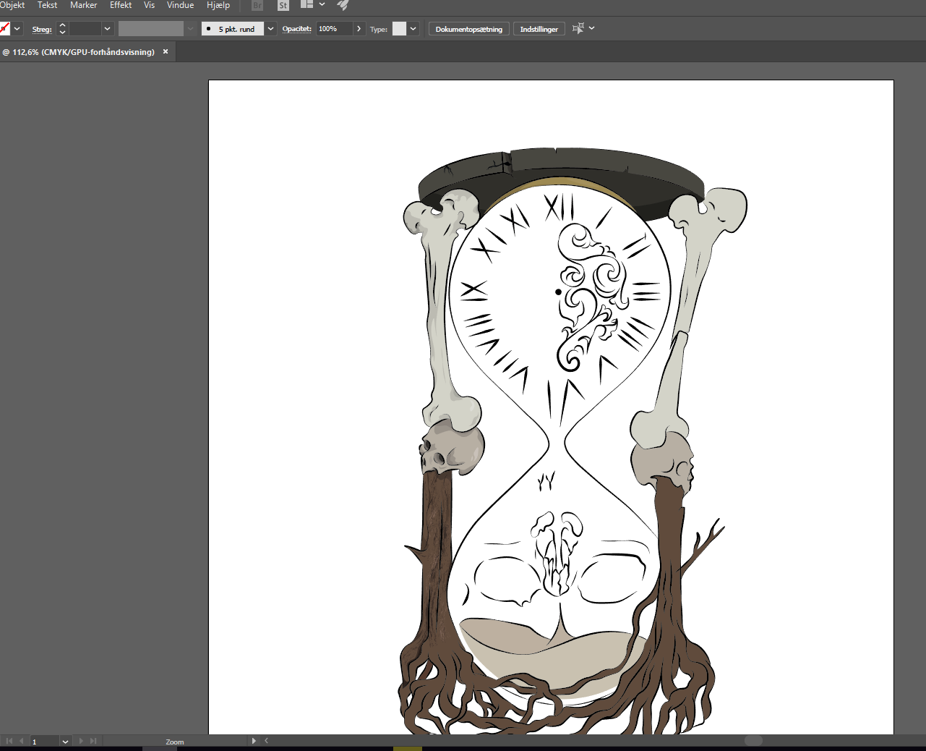
Task: Expand the stroke weight dropdown
Action: (x=108, y=29)
